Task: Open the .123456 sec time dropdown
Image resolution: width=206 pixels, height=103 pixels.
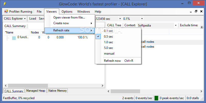Action: [120, 19]
